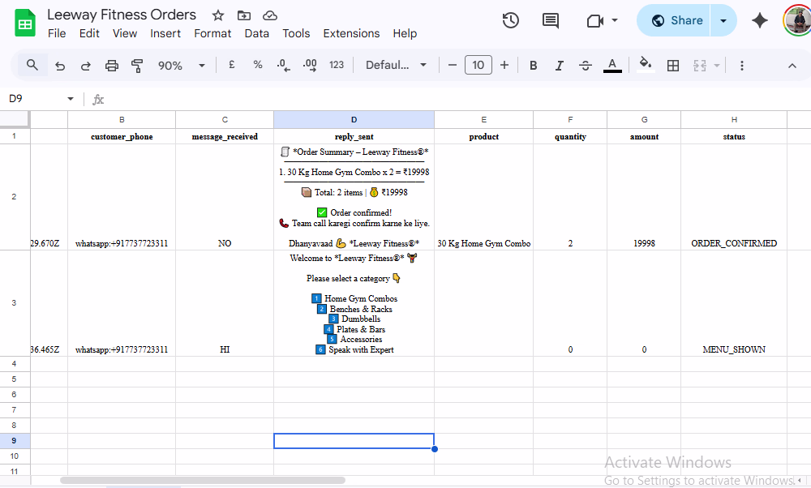Open the Help menu
The height and width of the screenshot is (488, 811).
click(x=405, y=33)
